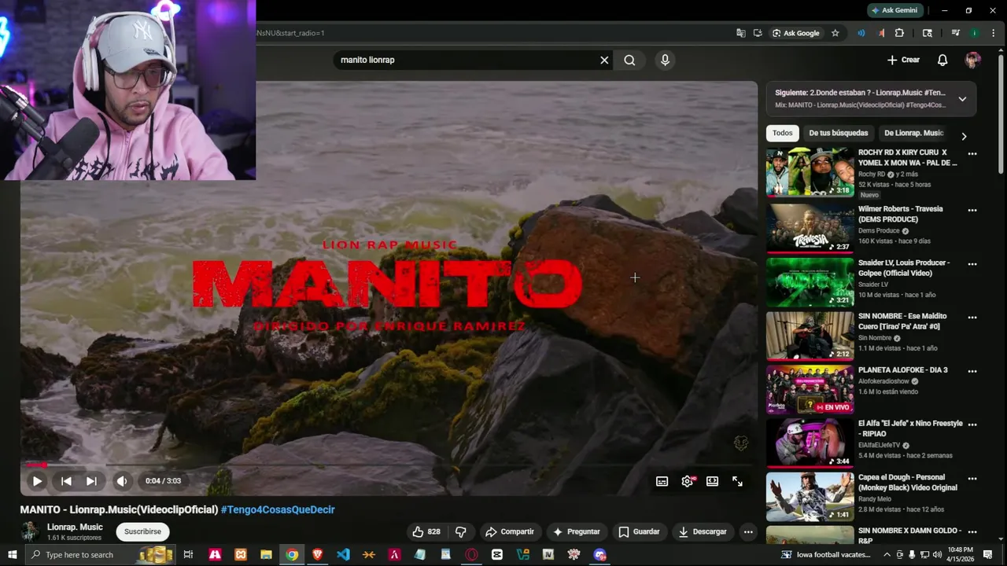Open Chrome three-dot menu
1007x566 pixels.
(x=992, y=33)
